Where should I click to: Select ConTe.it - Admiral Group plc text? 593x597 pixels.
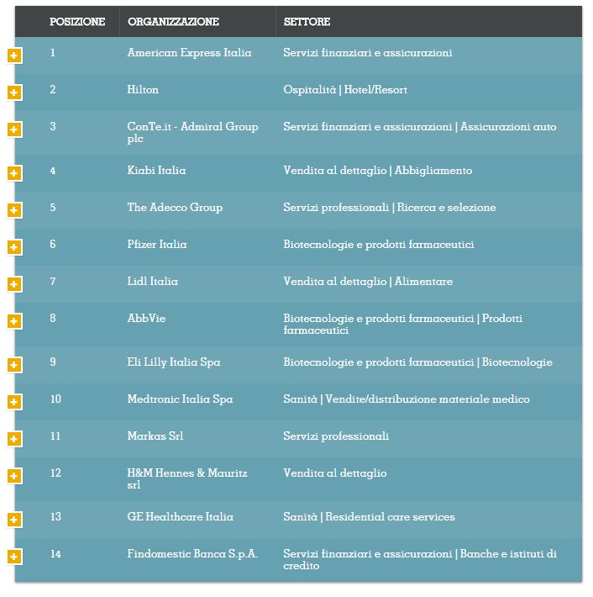[x=193, y=132]
